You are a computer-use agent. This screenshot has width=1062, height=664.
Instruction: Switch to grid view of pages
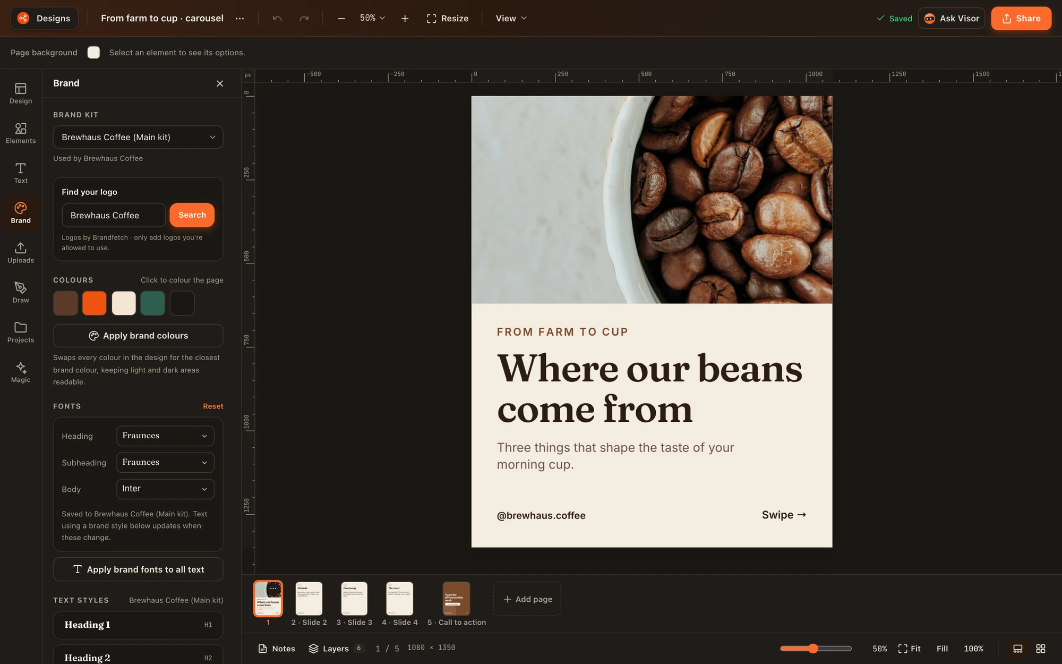[x=1041, y=649]
